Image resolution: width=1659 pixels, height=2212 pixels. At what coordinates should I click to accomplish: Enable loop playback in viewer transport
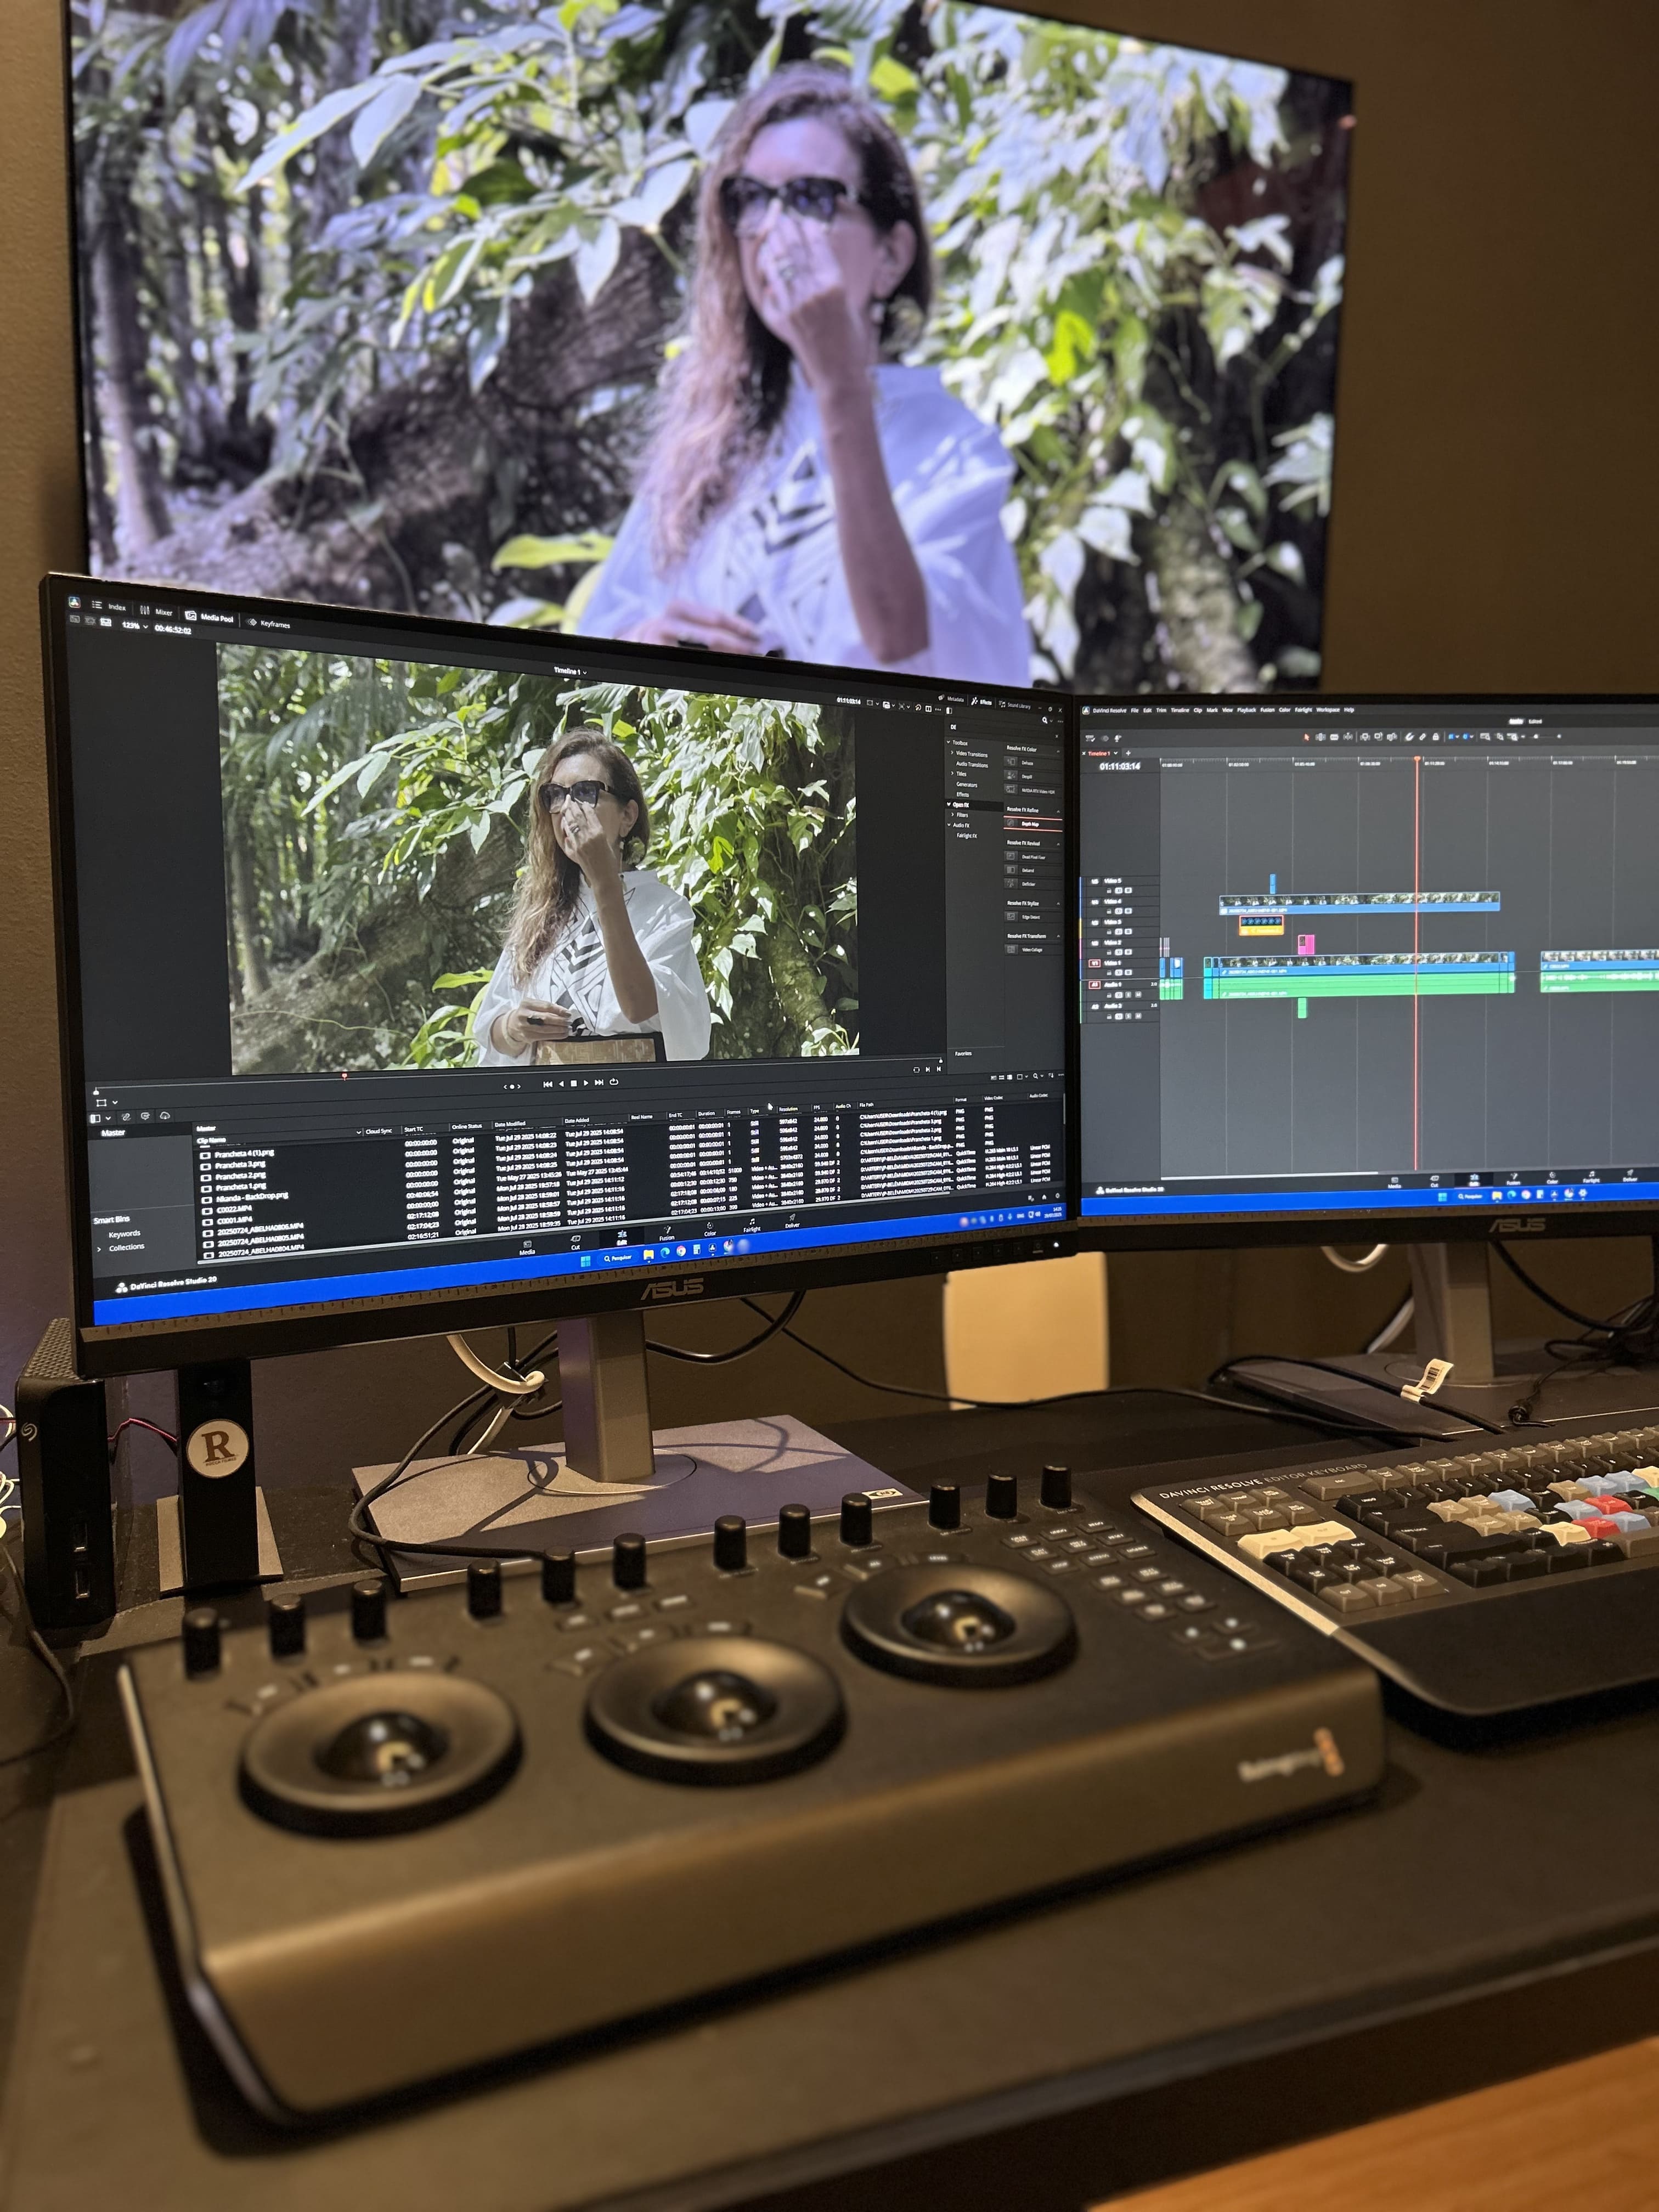(613, 1082)
